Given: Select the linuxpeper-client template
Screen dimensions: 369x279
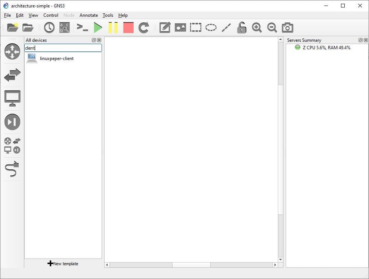Looking at the screenshot, I should click(x=56, y=59).
